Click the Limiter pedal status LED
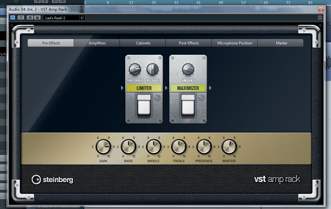The image size is (331, 209). click(x=157, y=98)
